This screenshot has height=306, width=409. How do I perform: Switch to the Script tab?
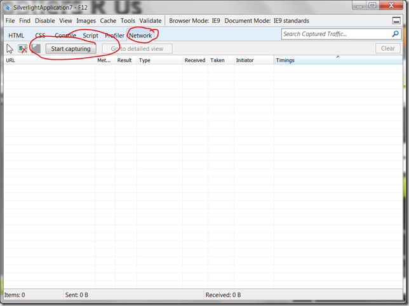pos(91,36)
